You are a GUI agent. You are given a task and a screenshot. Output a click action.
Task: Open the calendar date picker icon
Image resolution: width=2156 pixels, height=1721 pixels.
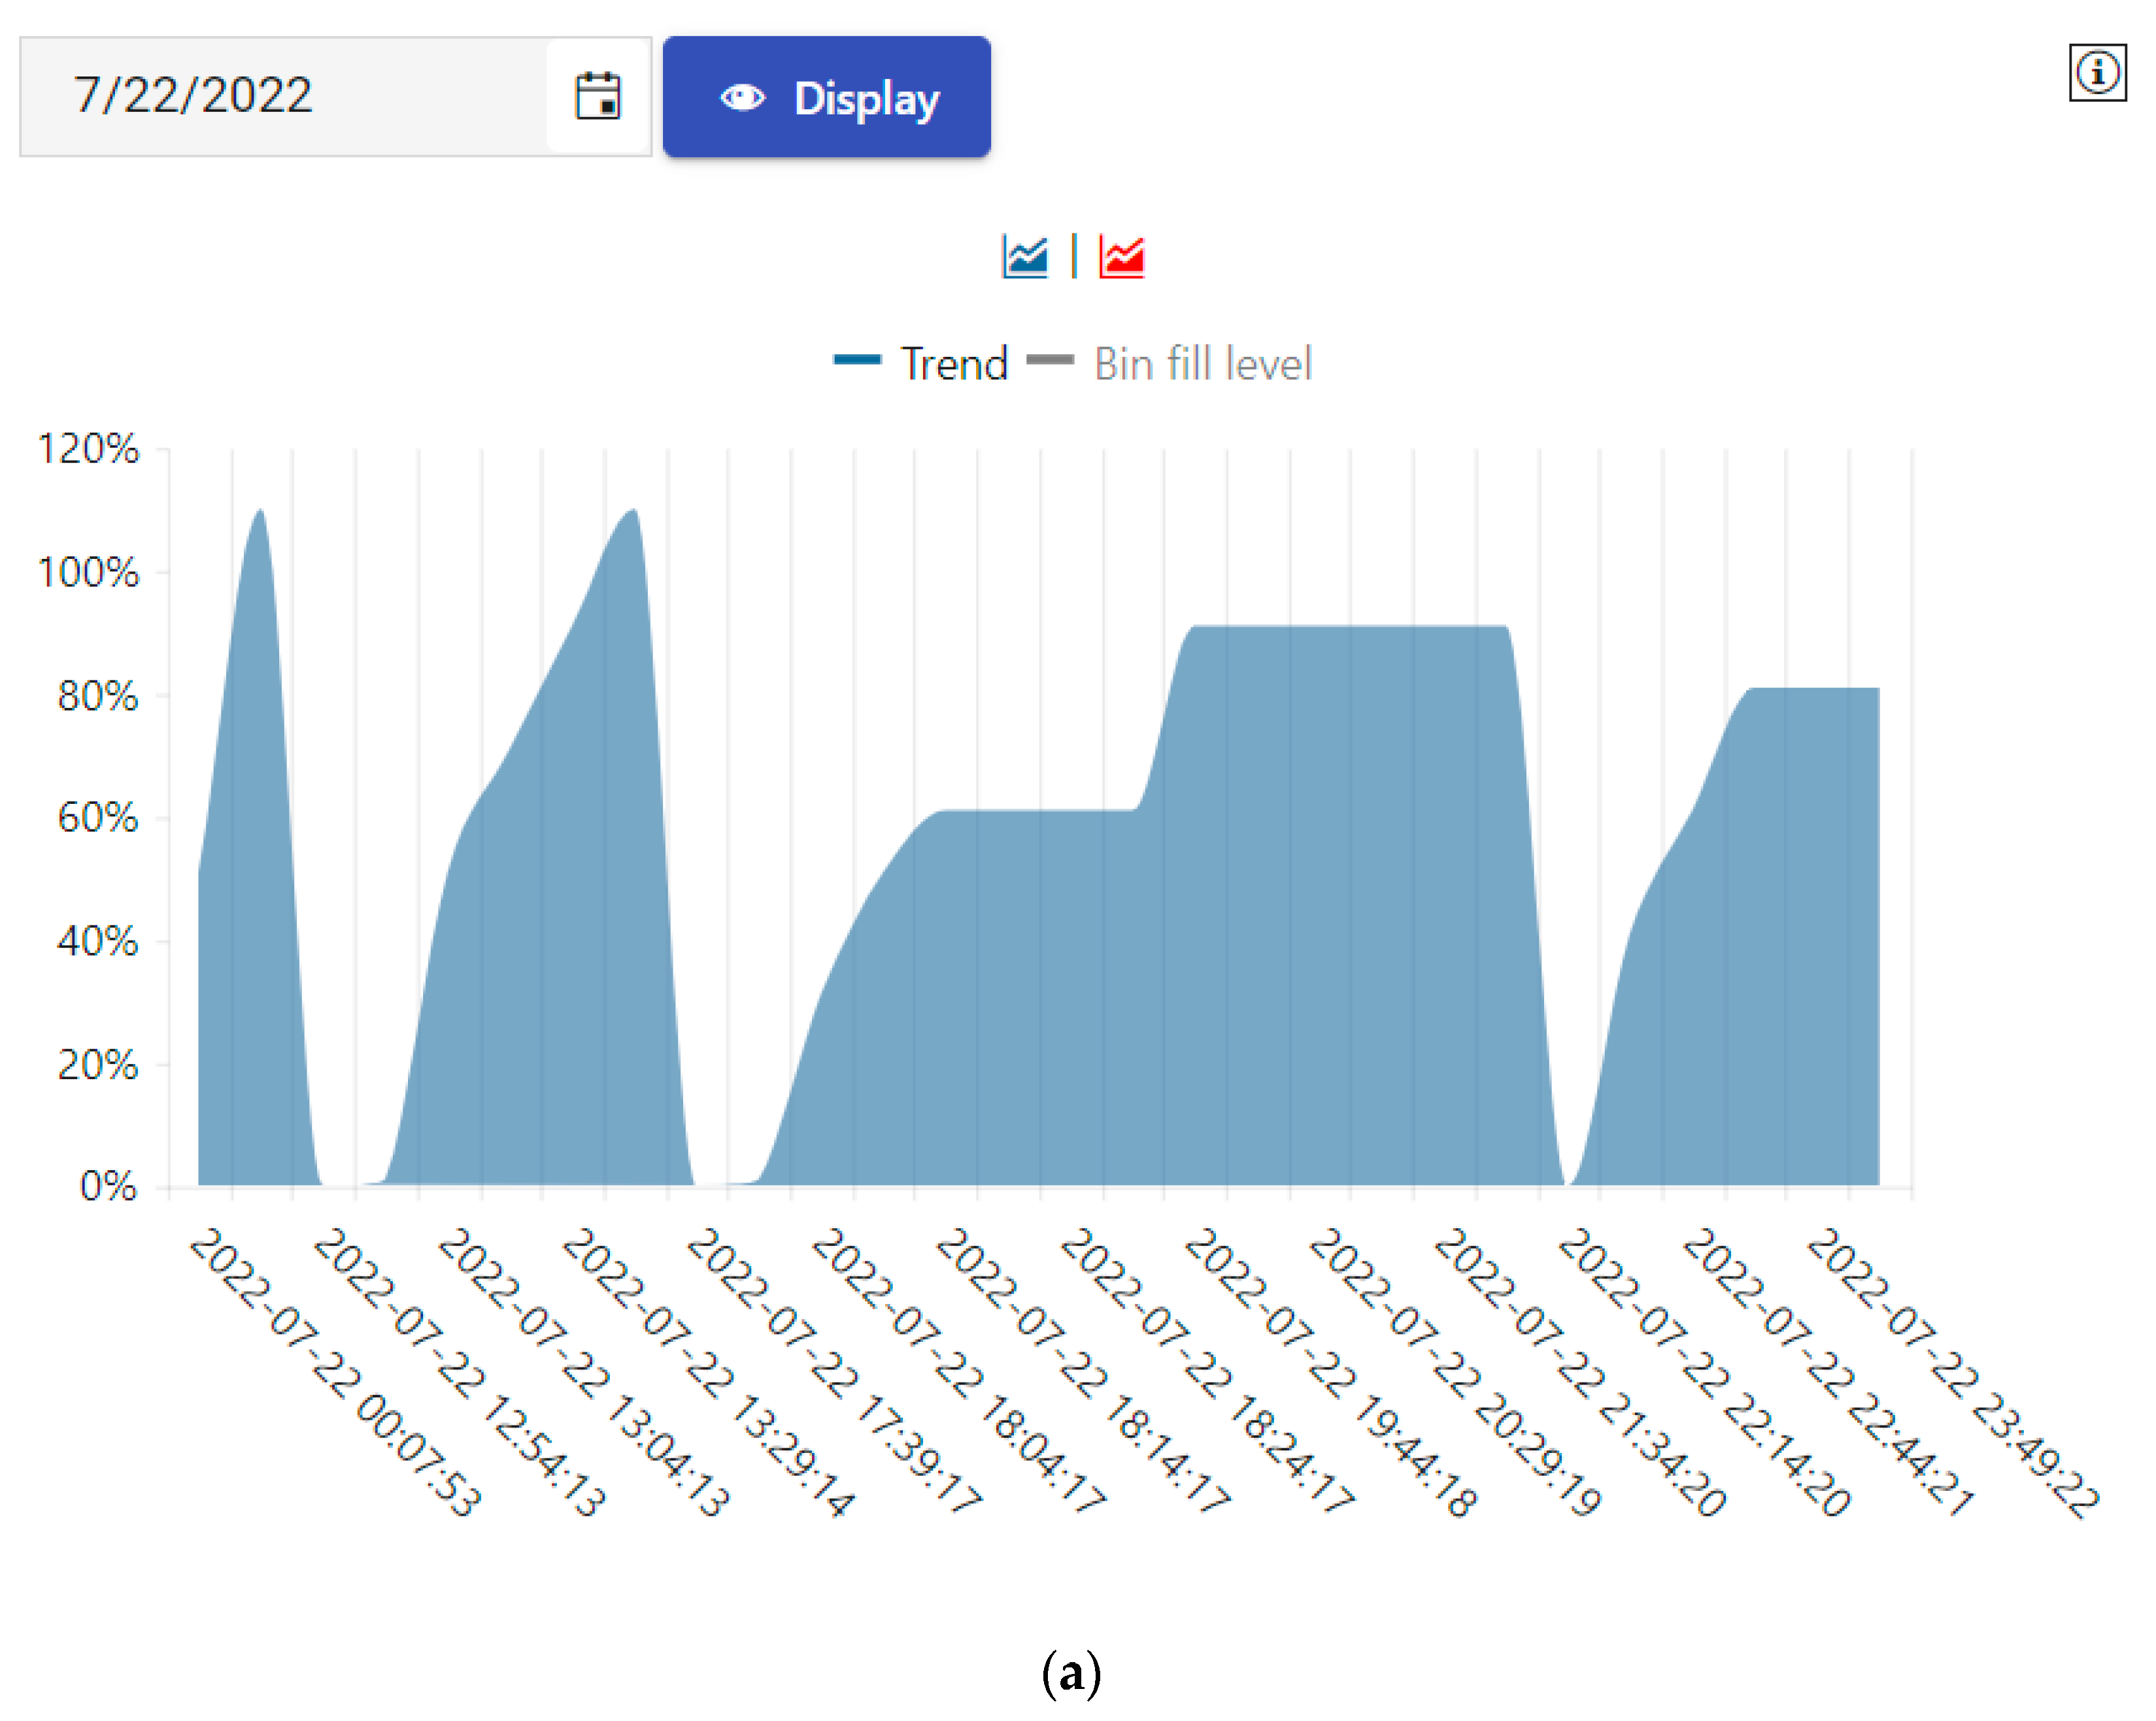598,97
